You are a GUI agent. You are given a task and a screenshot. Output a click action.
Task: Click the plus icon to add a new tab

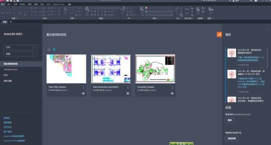tap(11, 22)
